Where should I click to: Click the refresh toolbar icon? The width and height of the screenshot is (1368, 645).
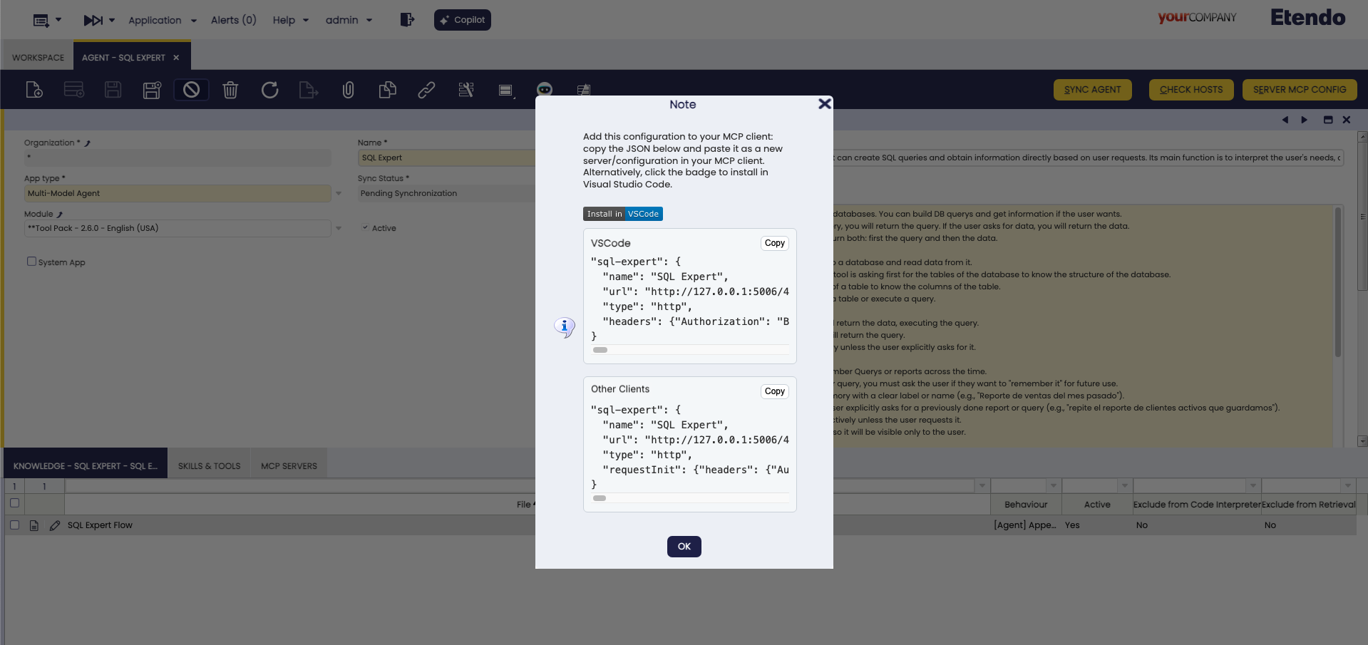pos(269,90)
